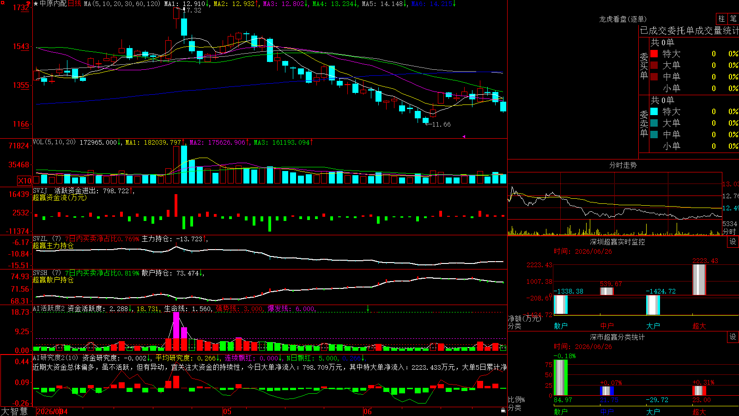
Task: Click the 中户 bar valued 539.67
Action: coord(607,291)
